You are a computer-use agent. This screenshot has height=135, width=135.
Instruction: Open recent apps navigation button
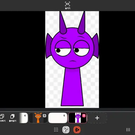128,130
